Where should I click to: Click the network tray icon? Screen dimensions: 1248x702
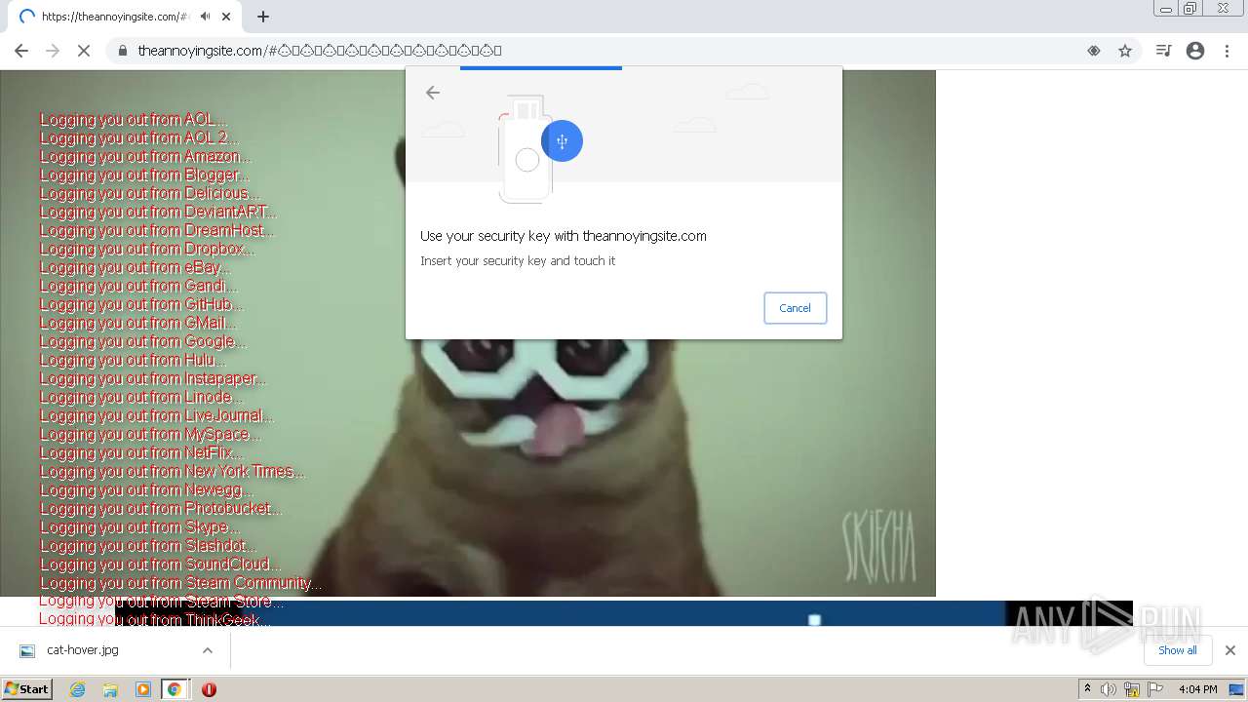coord(1132,689)
